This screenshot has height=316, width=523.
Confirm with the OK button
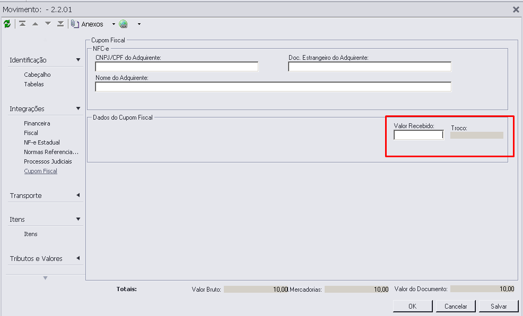click(x=413, y=306)
